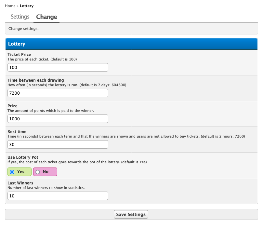Click the Home breadcrumb link
This screenshot has width=263, height=228.
click(10, 6)
